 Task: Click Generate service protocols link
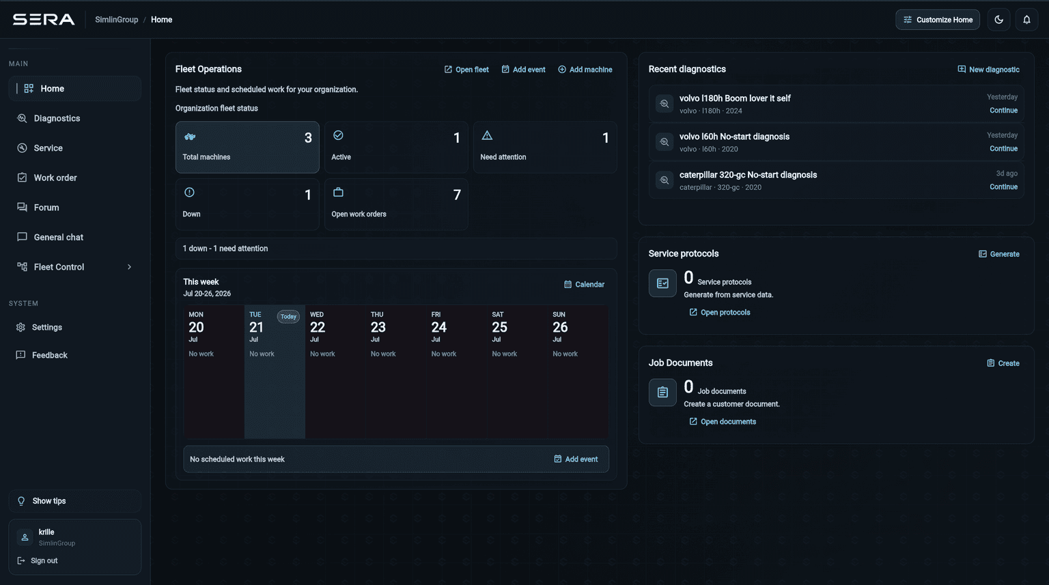pyautogui.click(x=998, y=254)
